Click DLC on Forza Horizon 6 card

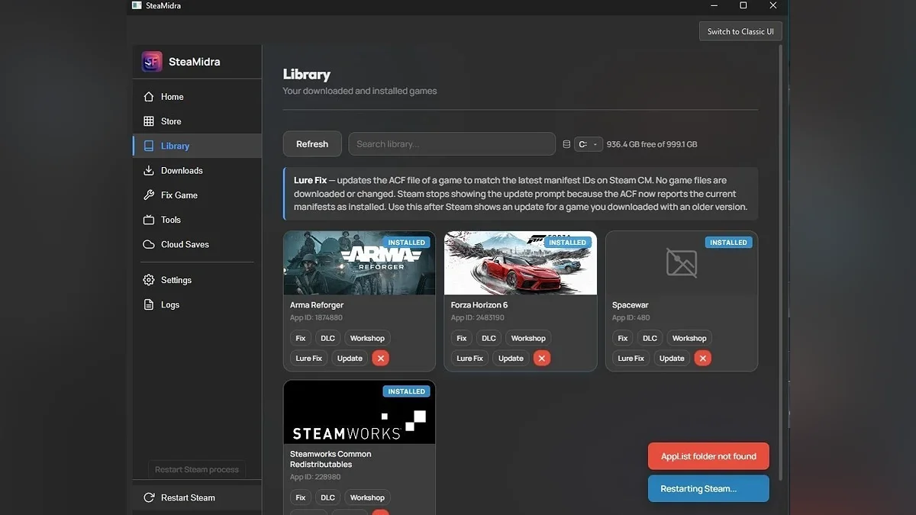(489, 338)
